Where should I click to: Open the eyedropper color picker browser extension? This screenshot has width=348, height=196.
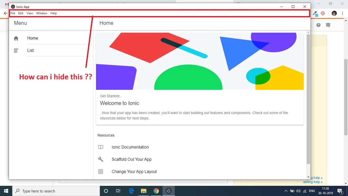point(315,13)
